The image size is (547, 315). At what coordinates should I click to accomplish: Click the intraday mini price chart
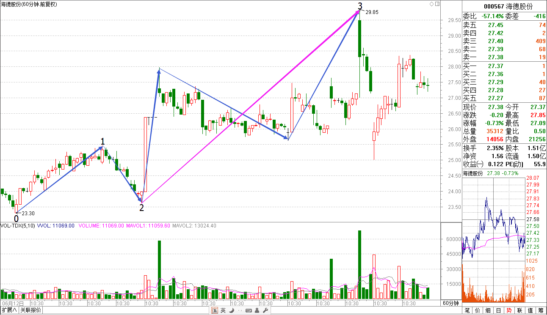tap(494, 219)
